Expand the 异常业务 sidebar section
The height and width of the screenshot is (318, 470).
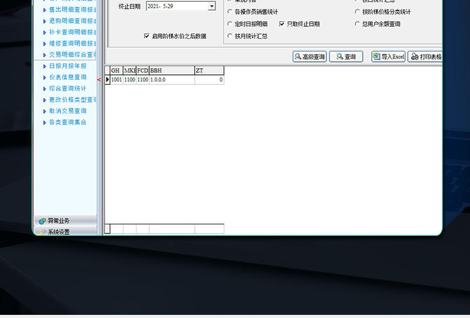pyautogui.click(x=59, y=221)
